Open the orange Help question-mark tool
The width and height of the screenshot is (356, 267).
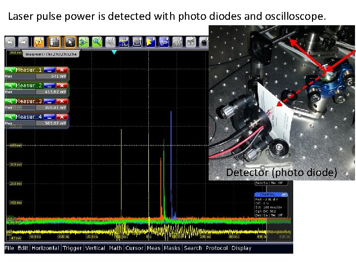[x=39, y=42]
